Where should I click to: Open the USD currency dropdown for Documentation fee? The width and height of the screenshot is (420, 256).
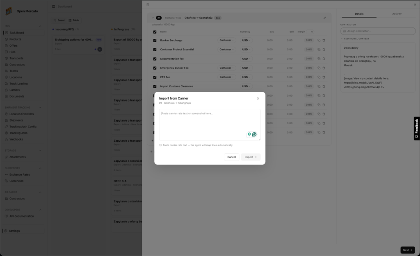[x=246, y=59]
